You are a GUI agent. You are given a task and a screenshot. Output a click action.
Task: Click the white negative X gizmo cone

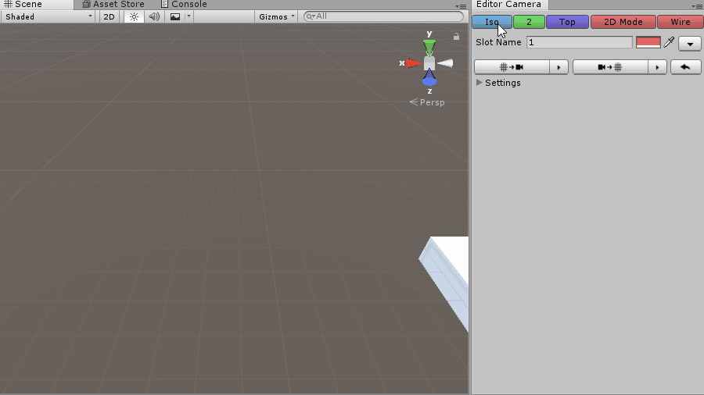pos(445,63)
